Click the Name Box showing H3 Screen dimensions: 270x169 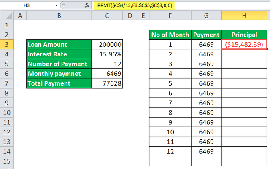click(27, 5)
